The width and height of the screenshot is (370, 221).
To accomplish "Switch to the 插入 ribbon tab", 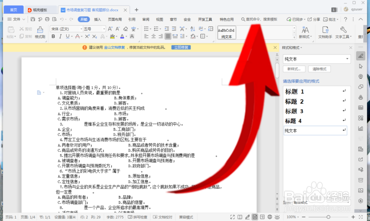I will tap(97, 20).
